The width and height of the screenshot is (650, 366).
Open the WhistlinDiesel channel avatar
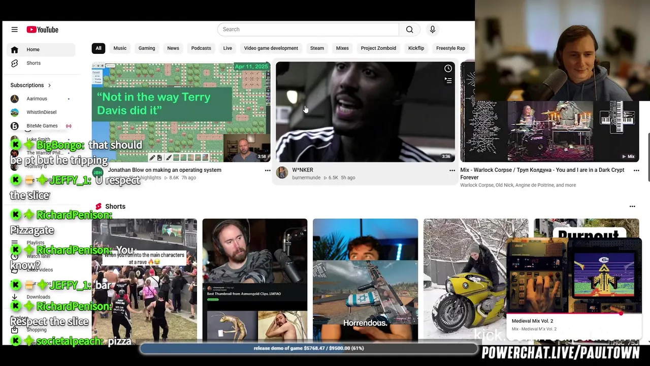(14, 112)
